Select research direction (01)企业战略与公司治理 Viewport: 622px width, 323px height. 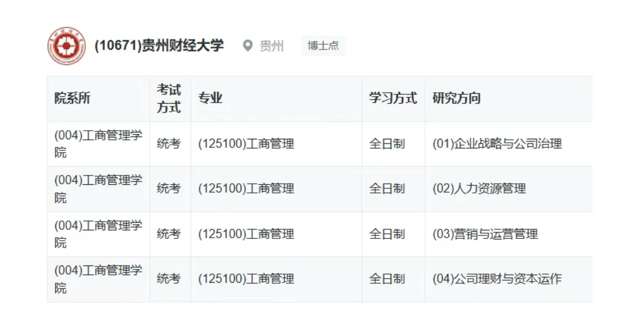[x=497, y=143]
